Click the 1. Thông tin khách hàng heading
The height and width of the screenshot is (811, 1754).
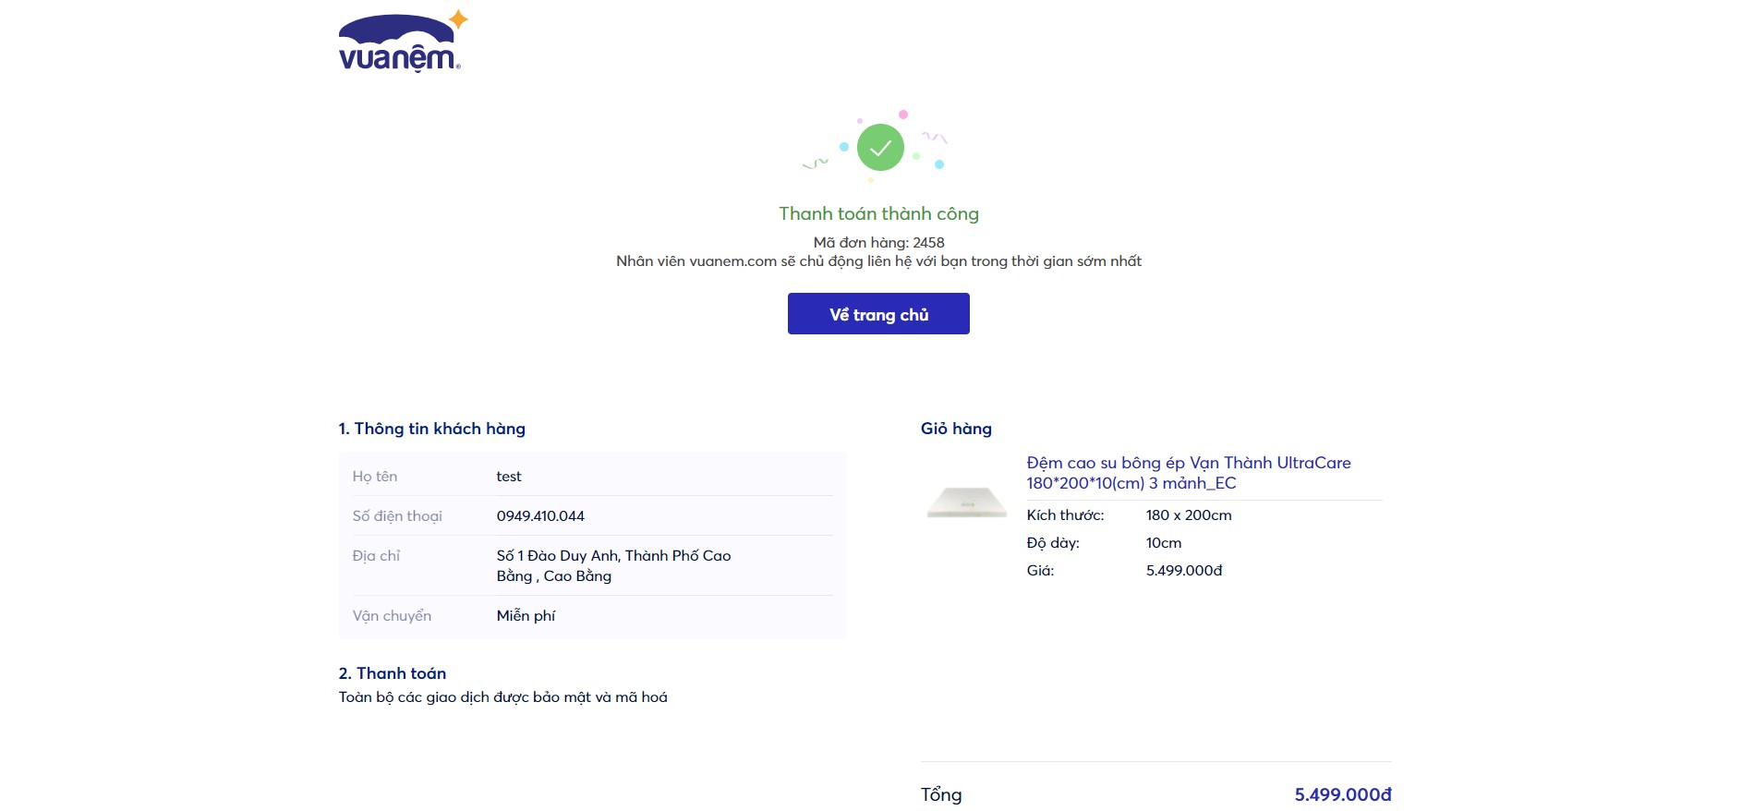tap(431, 429)
